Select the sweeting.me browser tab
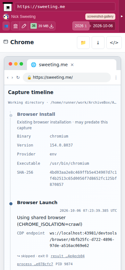 point(71,65)
